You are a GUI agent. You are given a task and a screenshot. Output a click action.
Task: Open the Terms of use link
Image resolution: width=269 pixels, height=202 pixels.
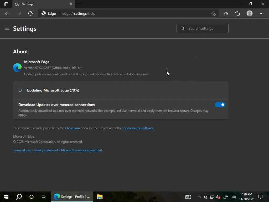(22, 150)
